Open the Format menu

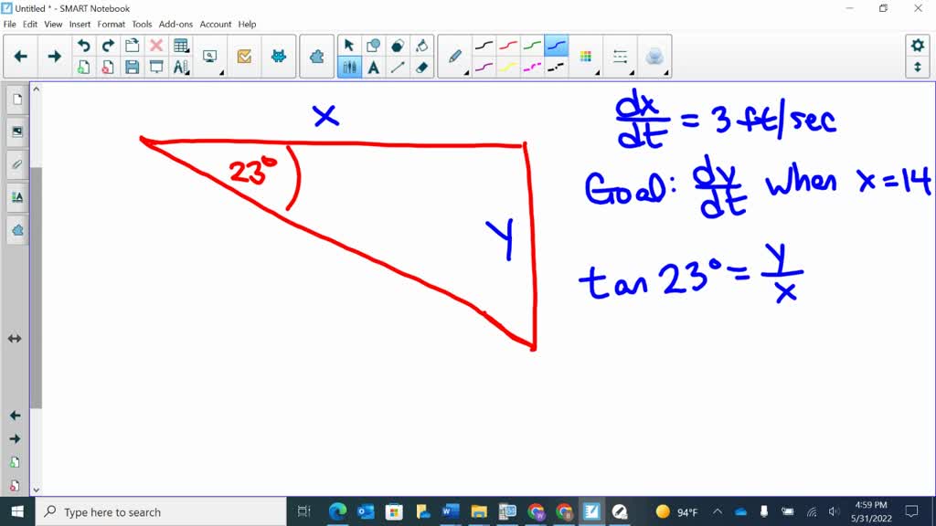(112, 25)
